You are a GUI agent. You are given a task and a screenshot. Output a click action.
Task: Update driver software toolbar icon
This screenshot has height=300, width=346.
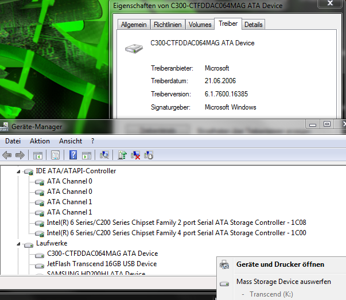point(122,155)
